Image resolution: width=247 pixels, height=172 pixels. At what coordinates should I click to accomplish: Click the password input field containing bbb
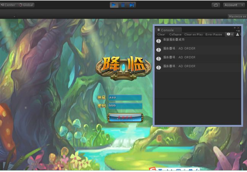[125, 106]
